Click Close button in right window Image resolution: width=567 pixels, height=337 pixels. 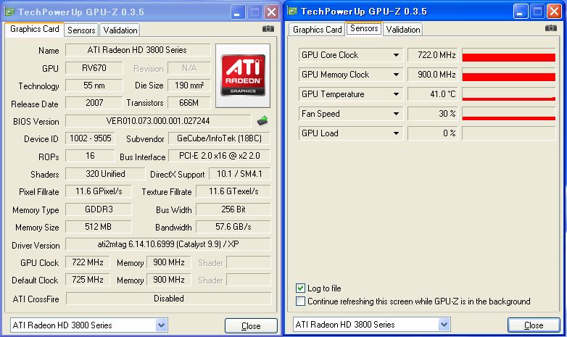pyautogui.click(x=534, y=325)
